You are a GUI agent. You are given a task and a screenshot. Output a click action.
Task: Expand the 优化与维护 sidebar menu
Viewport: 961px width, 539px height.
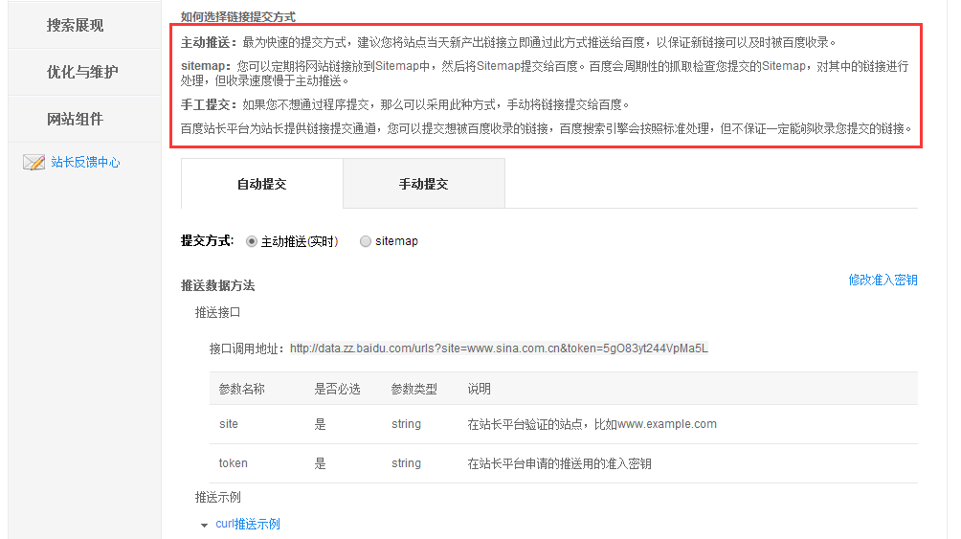82,72
